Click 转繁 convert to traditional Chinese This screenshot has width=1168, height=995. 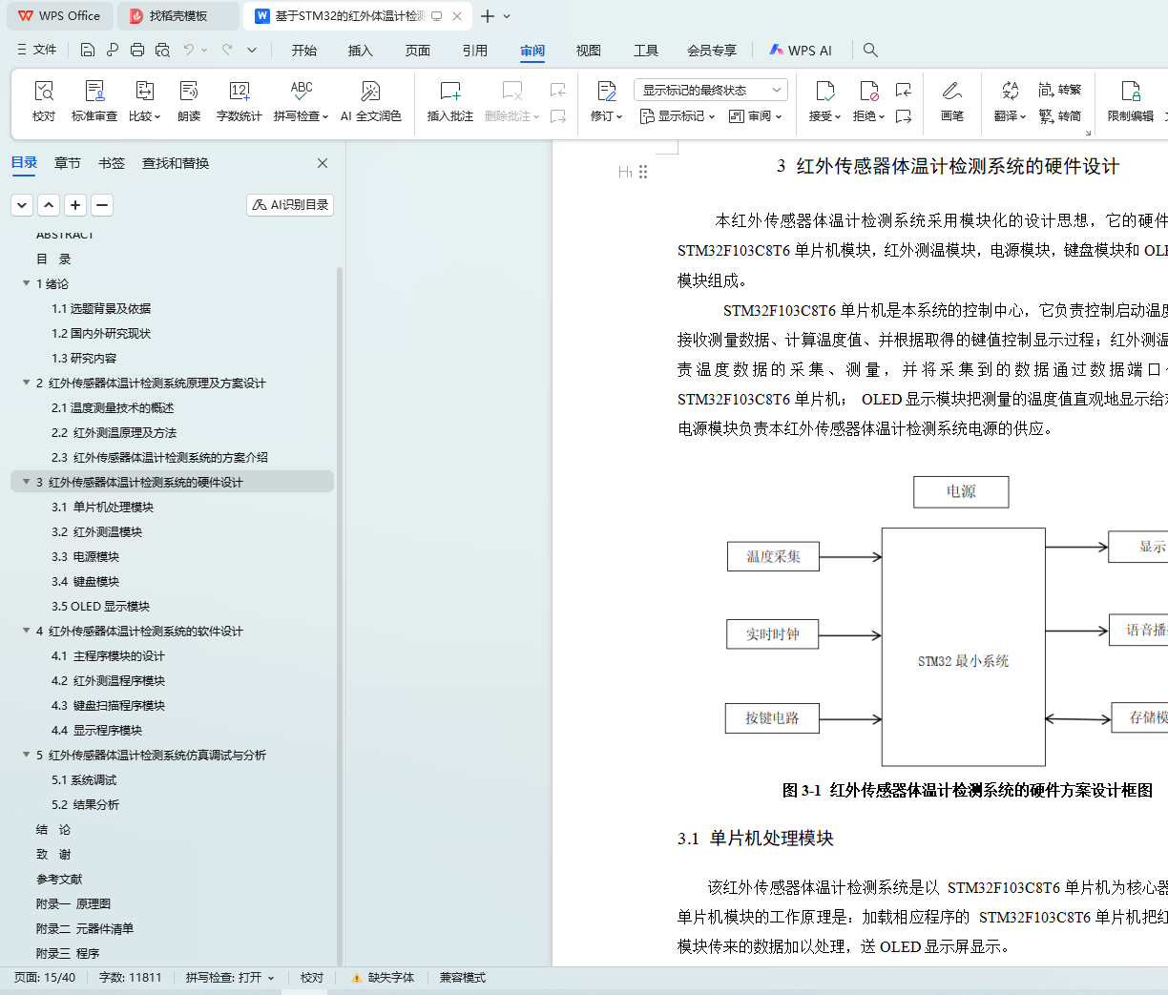pos(1060,90)
